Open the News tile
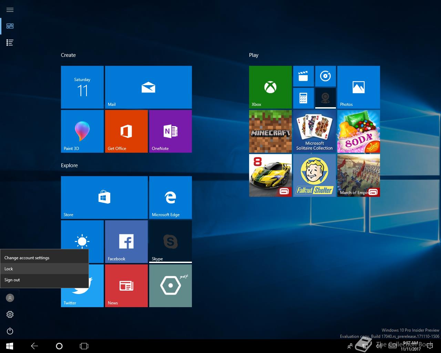 tap(126, 286)
